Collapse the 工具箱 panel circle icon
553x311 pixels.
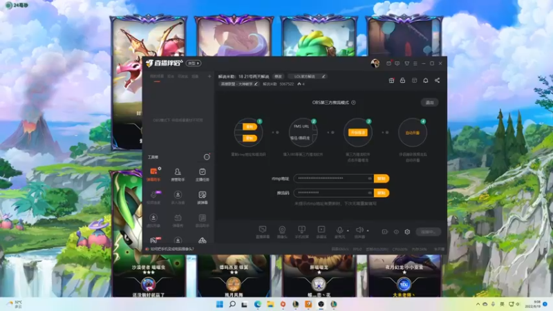(207, 157)
